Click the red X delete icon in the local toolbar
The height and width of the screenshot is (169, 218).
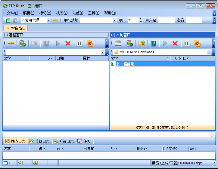[175, 43]
